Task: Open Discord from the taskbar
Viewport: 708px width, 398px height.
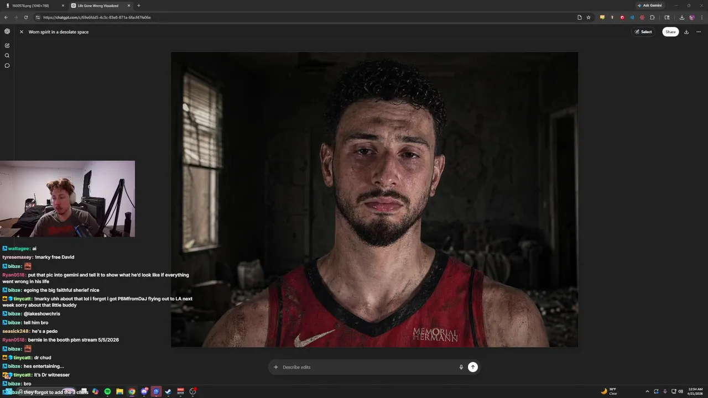Action: pos(144,391)
